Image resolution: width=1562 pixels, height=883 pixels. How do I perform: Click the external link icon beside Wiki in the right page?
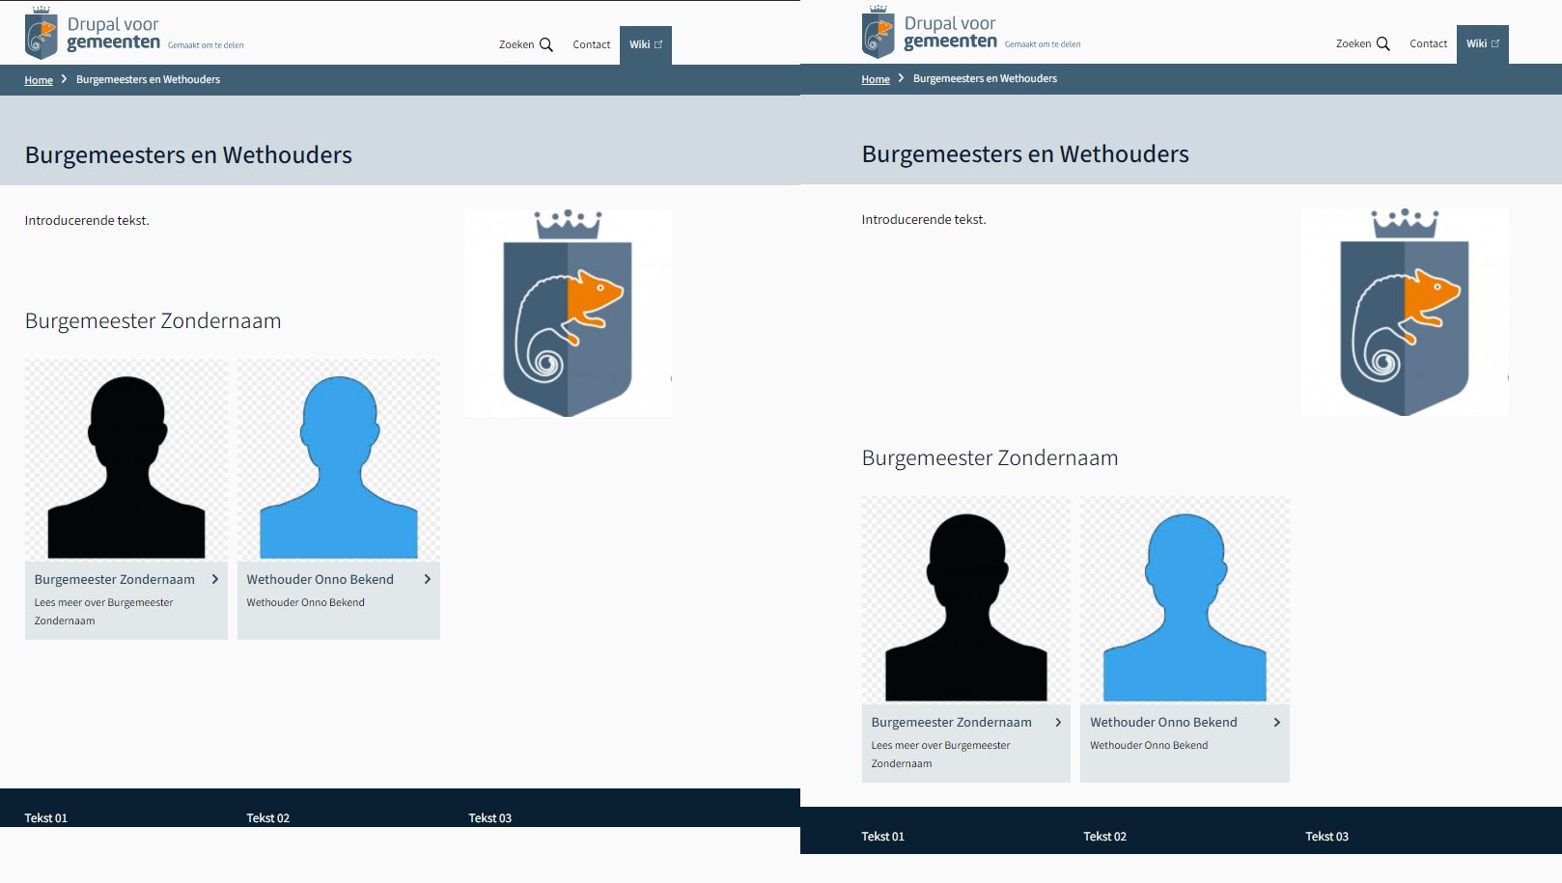[x=1495, y=43]
